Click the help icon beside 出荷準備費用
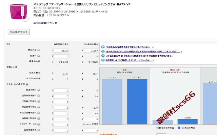The height and width of the screenshot is (135, 217). [39, 130]
